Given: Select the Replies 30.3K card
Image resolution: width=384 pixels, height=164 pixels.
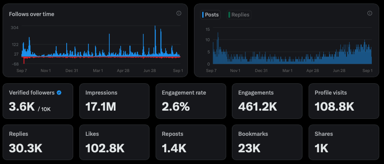Looking at the screenshot, I should 38,142.
